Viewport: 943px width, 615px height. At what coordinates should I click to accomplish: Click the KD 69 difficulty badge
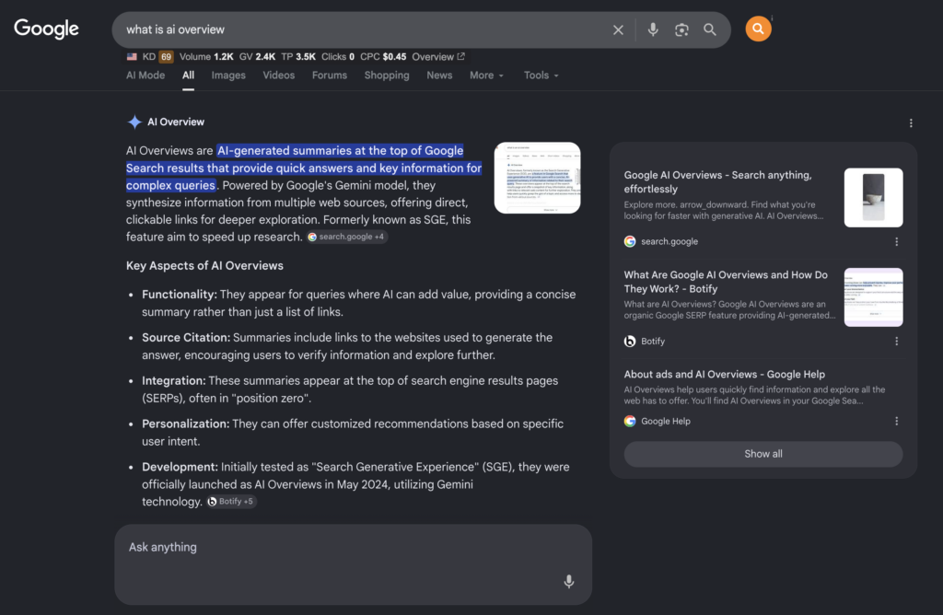coord(158,56)
